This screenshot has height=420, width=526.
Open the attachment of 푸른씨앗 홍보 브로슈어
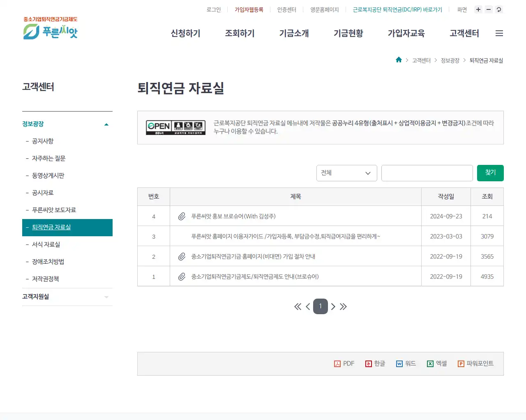(182, 216)
